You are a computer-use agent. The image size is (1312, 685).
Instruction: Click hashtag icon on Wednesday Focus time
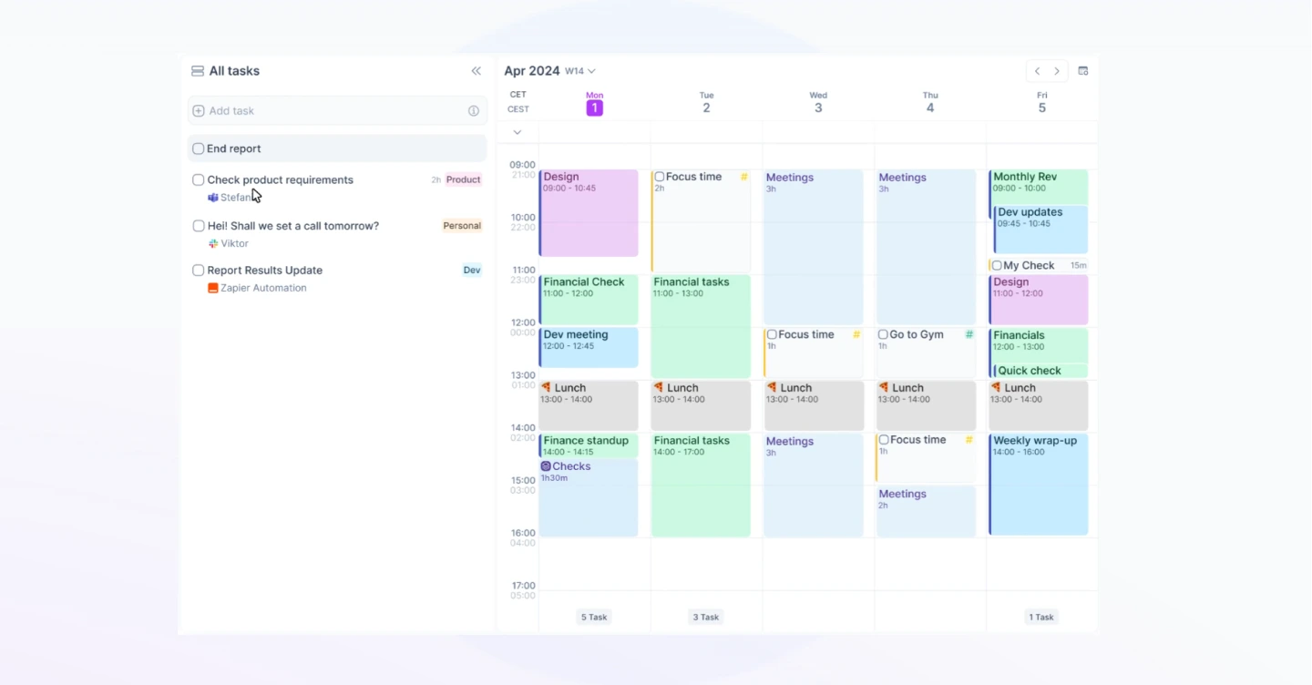(856, 335)
